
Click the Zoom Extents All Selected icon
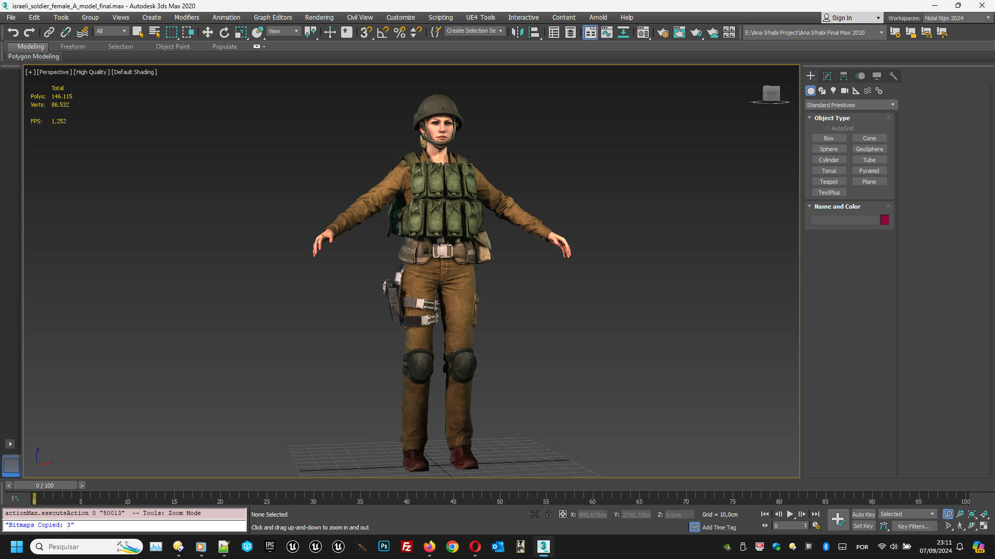(984, 514)
